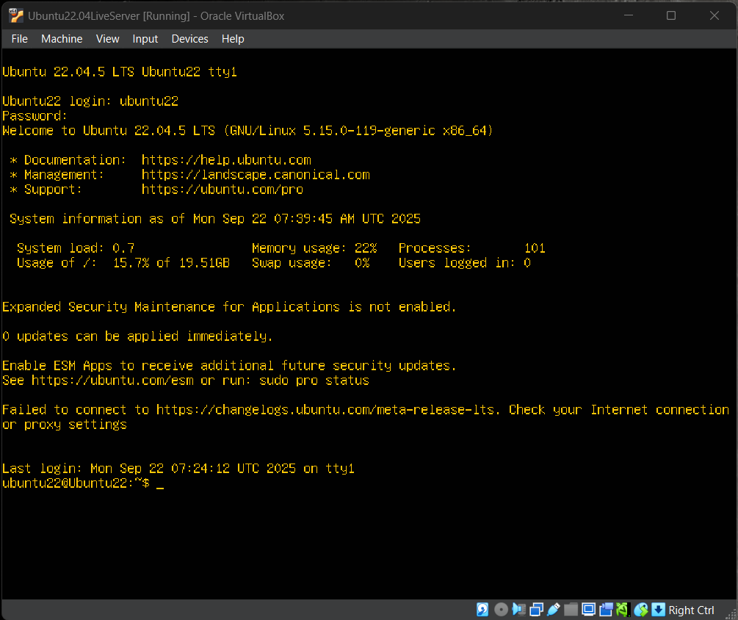
Task: Open the Devices menu
Action: [189, 39]
